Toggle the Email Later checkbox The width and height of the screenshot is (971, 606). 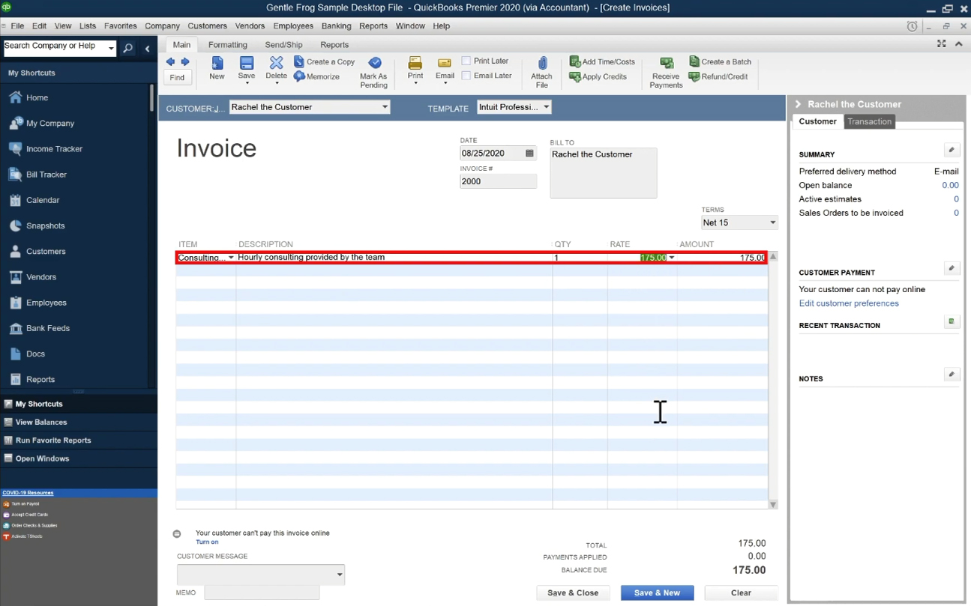(x=466, y=75)
